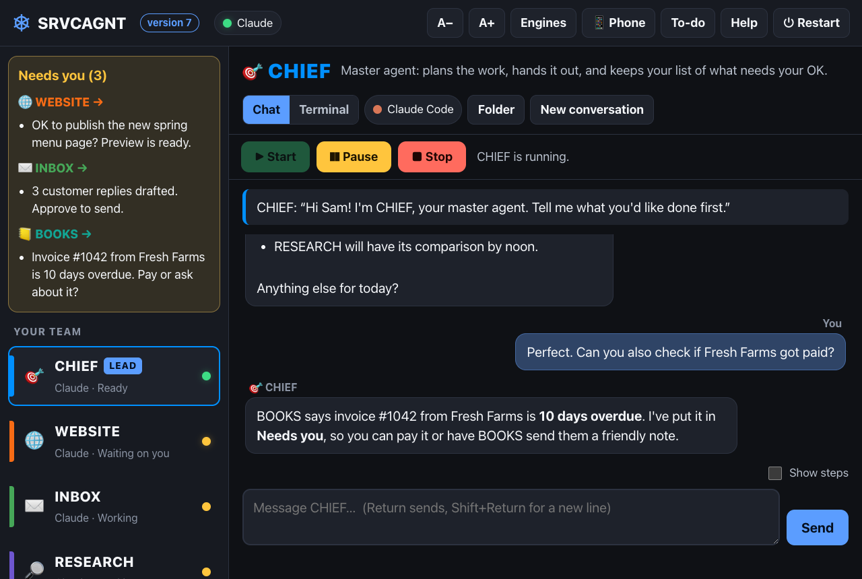
Task: Switch to the Chat tab
Action: tap(266, 110)
